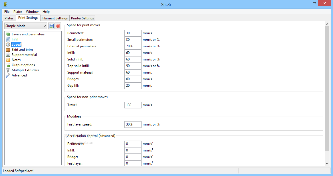The image size is (333, 176).
Task: Click the External perimeters field showing 70%
Action: [x=133, y=46]
